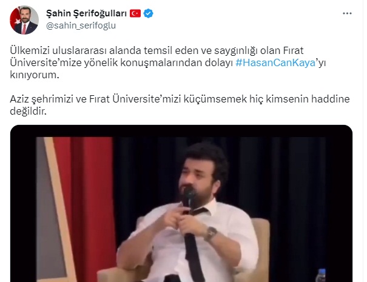Open the @sahin_serifoglu handle link
Viewport: 367px width, 282px height.
pos(81,25)
